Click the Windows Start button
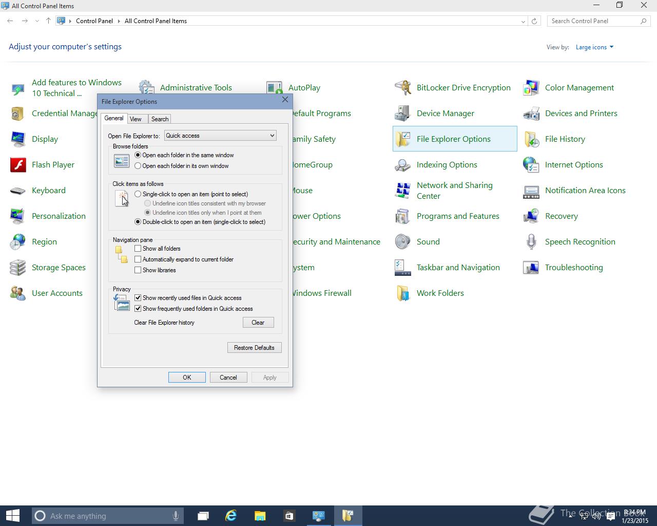 pos(12,516)
